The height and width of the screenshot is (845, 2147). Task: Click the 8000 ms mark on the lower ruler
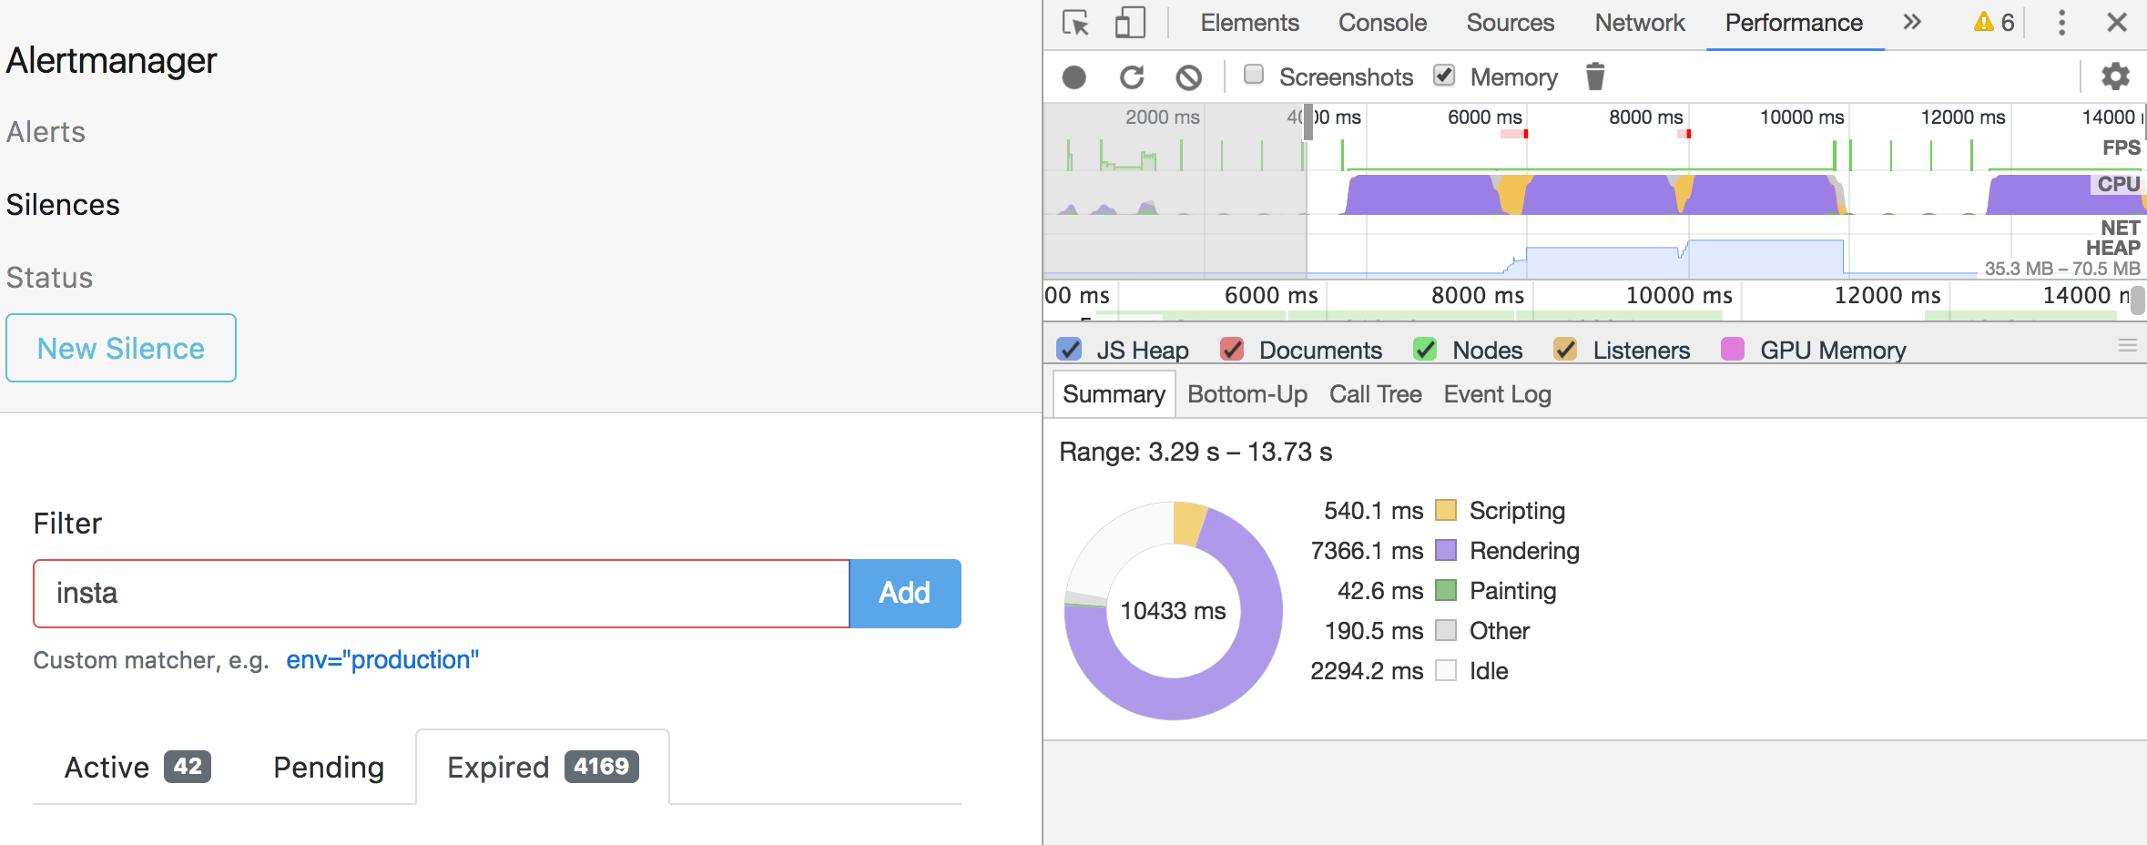point(1478,295)
